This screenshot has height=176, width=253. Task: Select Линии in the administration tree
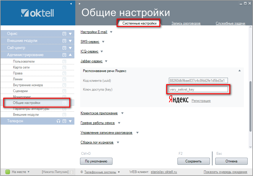18,79
